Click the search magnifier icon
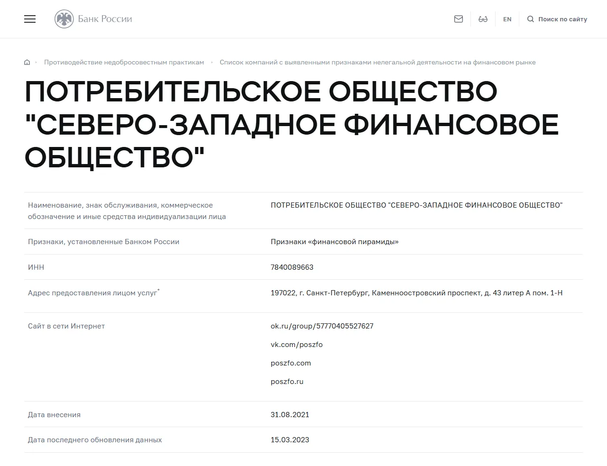607x466 pixels. (x=531, y=19)
